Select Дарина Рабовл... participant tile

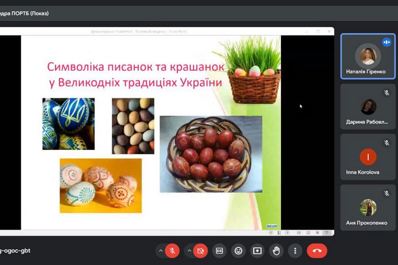click(368, 107)
